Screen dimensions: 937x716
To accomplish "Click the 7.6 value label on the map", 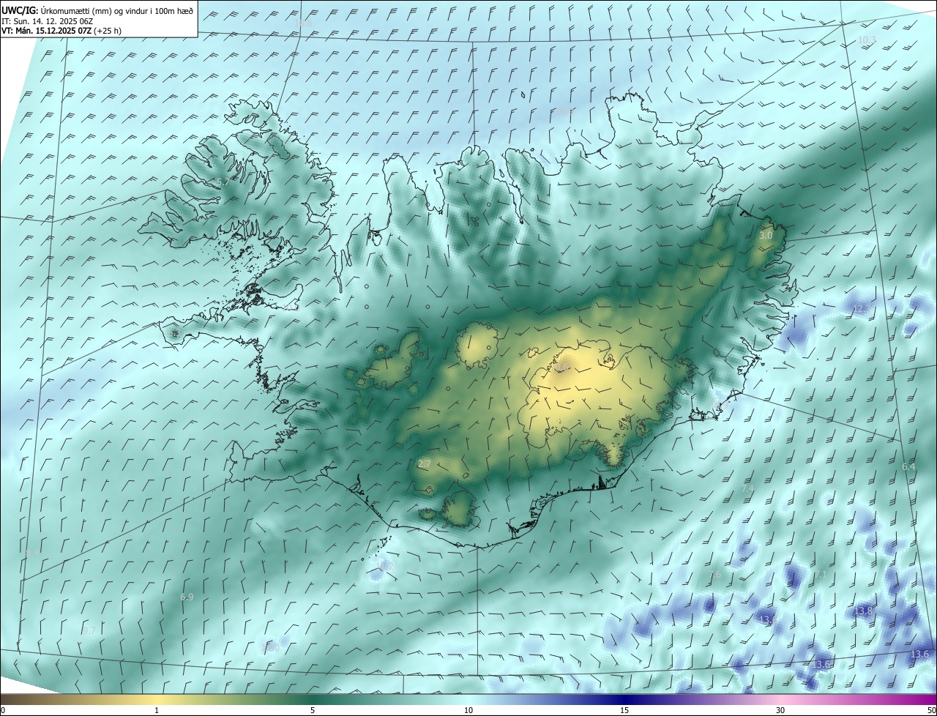I will point(715,575).
